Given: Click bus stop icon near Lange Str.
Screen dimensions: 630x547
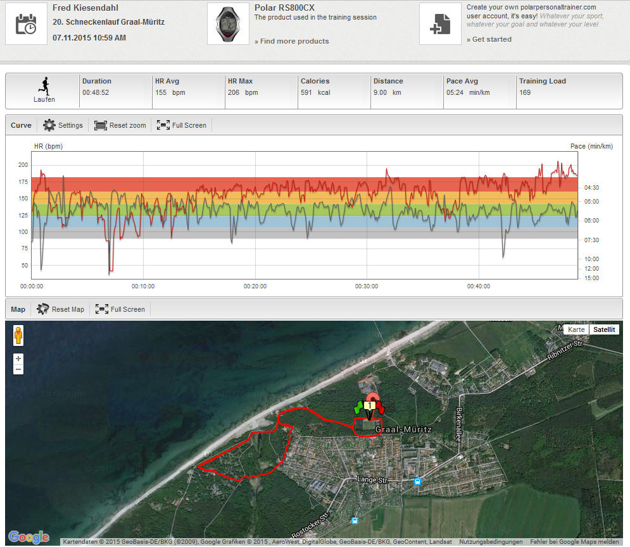Looking at the screenshot, I should point(417,481).
